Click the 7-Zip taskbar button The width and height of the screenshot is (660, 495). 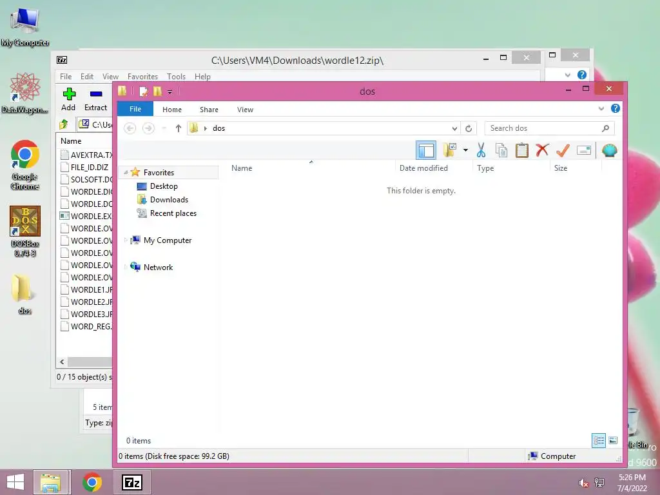pyautogui.click(x=131, y=482)
